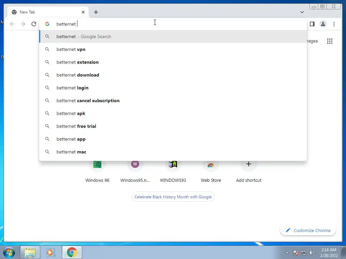
Task: Click the Chrome taskbar icon
Action: [x=72, y=252]
